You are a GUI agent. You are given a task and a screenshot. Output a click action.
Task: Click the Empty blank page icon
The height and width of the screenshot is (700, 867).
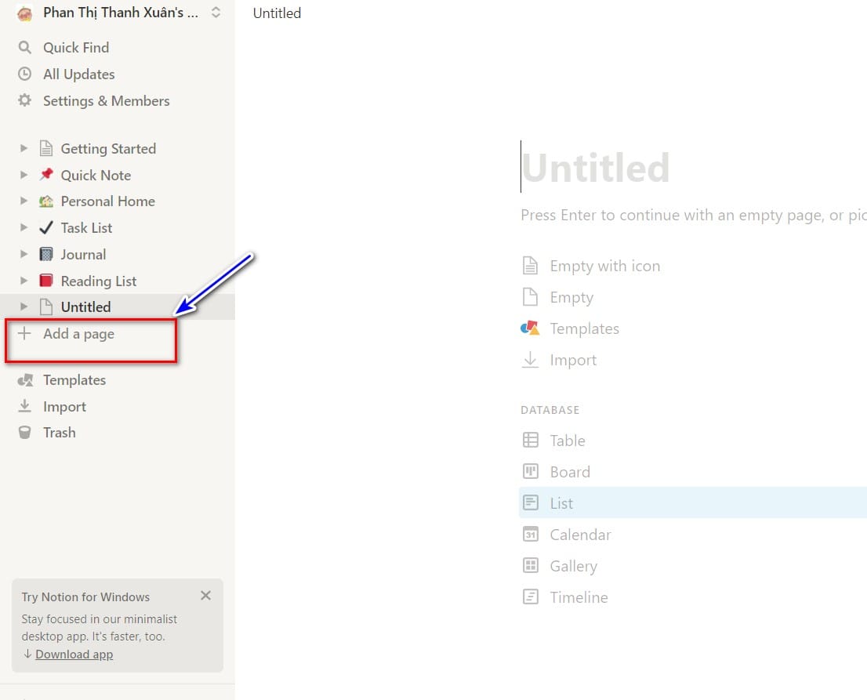pyautogui.click(x=530, y=297)
